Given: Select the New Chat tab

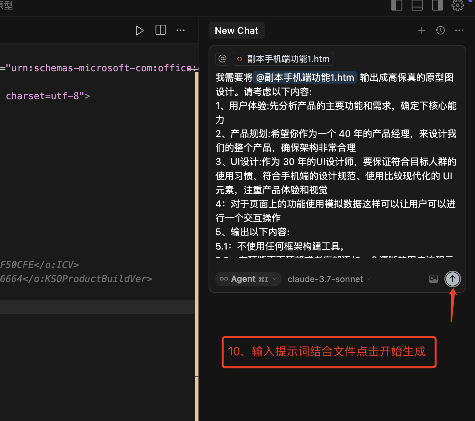Looking at the screenshot, I should pyautogui.click(x=237, y=30).
